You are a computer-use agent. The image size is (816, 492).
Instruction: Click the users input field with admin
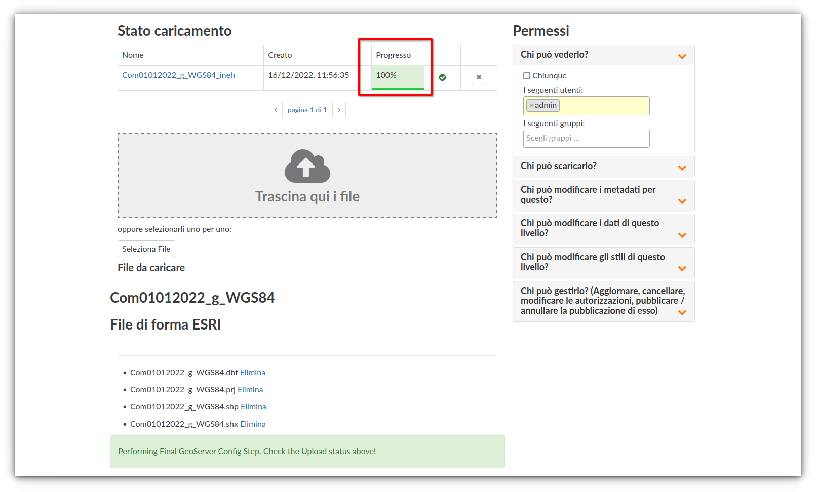(x=586, y=106)
